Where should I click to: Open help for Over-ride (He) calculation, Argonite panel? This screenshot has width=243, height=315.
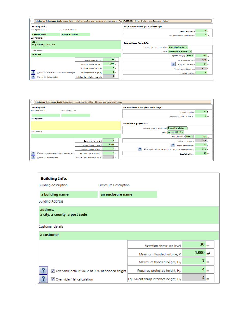pos(33,157)
